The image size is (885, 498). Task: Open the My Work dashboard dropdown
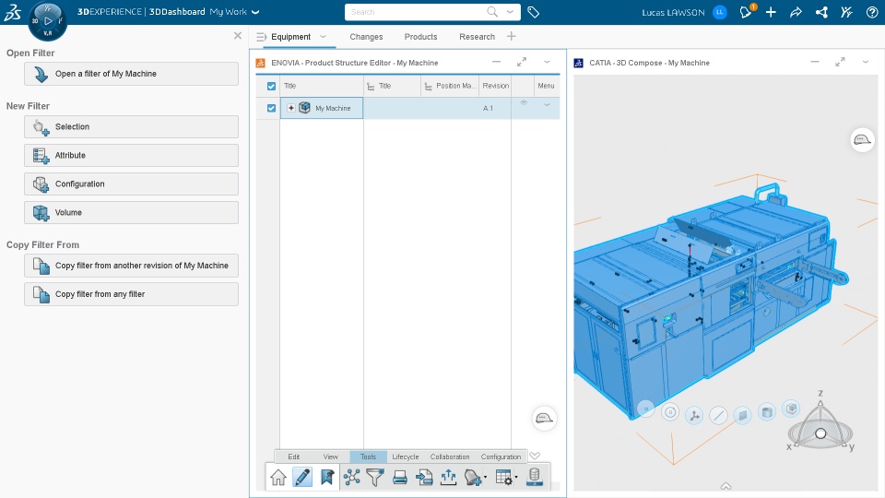[255, 12]
